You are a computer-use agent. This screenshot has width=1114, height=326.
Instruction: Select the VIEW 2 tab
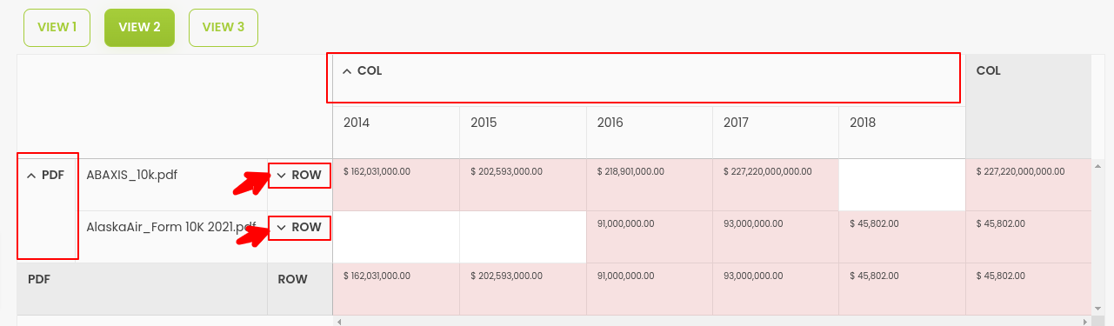pyautogui.click(x=139, y=28)
